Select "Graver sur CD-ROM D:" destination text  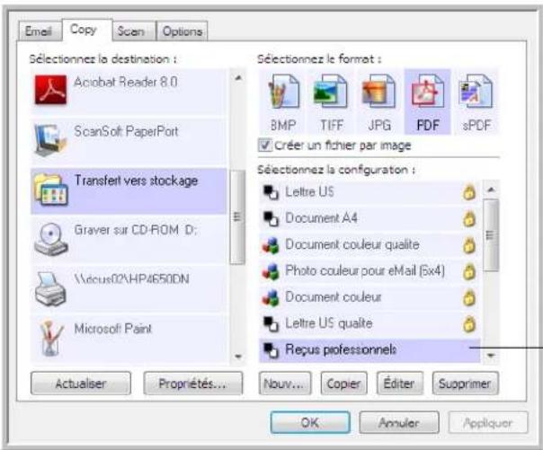pyautogui.click(x=136, y=230)
